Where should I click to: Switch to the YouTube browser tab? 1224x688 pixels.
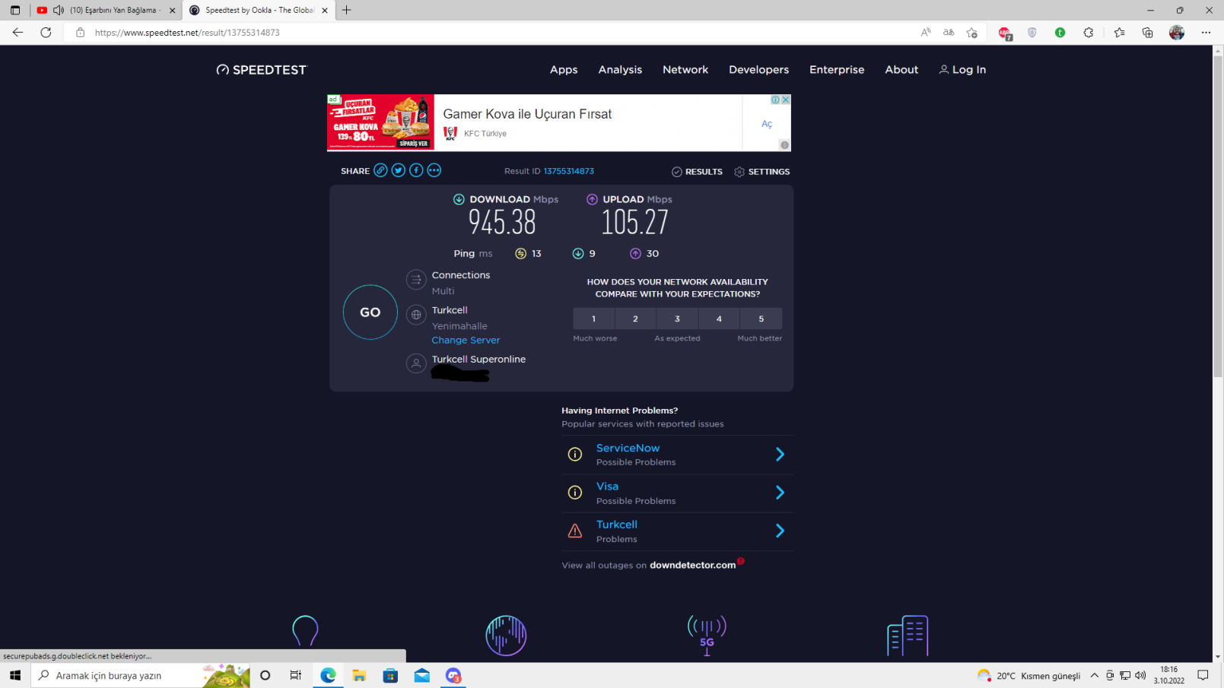[106, 10]
